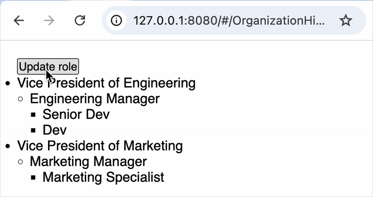The height and width of the screenshot is (197, 373).
Task: Select the Vice President of Marketing item
Action: coord(100,146)
